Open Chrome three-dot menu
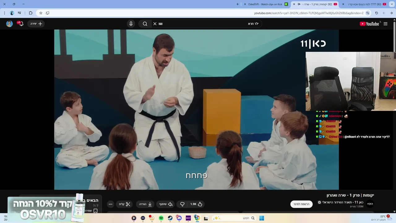 point(4,13)
